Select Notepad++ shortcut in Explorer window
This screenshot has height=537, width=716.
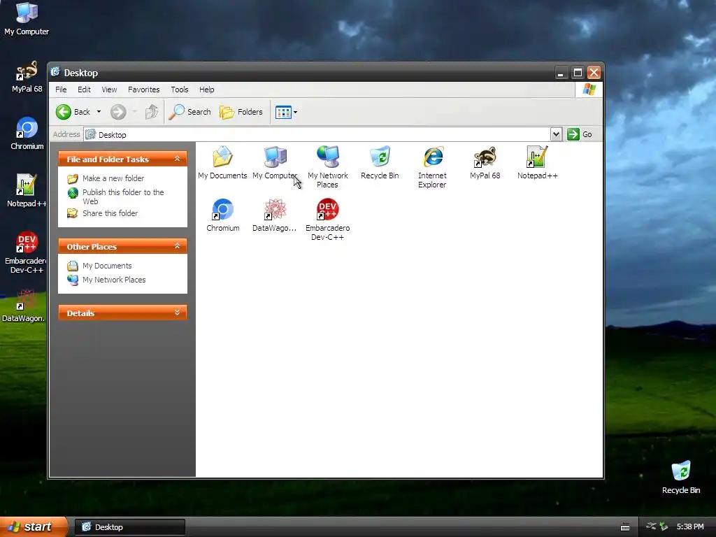(537, 162)
